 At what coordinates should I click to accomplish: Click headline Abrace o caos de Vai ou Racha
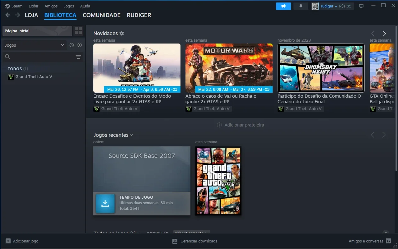click(221, 99)
